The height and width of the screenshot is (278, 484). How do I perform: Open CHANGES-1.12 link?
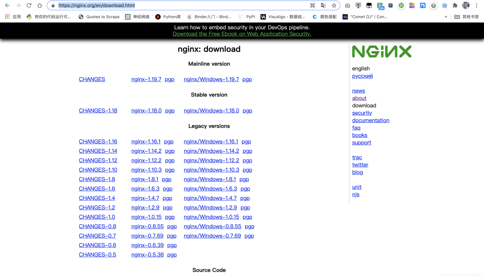(98, 161)
